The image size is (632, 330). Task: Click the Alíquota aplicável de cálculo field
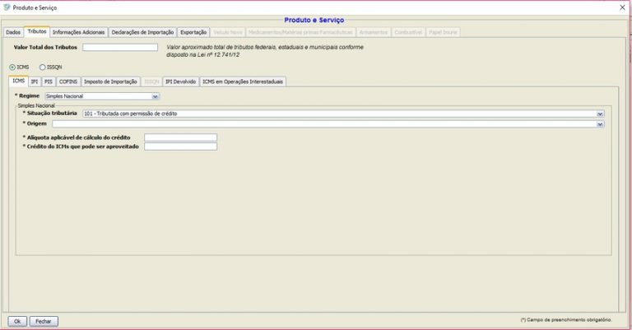(180, 137)
